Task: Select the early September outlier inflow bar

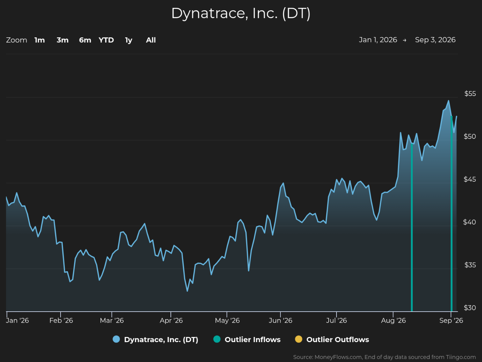Action: point(452,214)
